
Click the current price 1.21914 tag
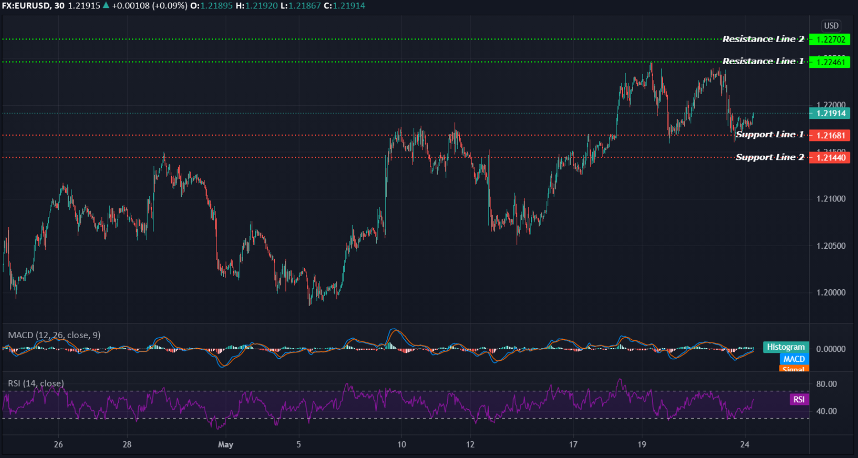(x=830, y=113)
